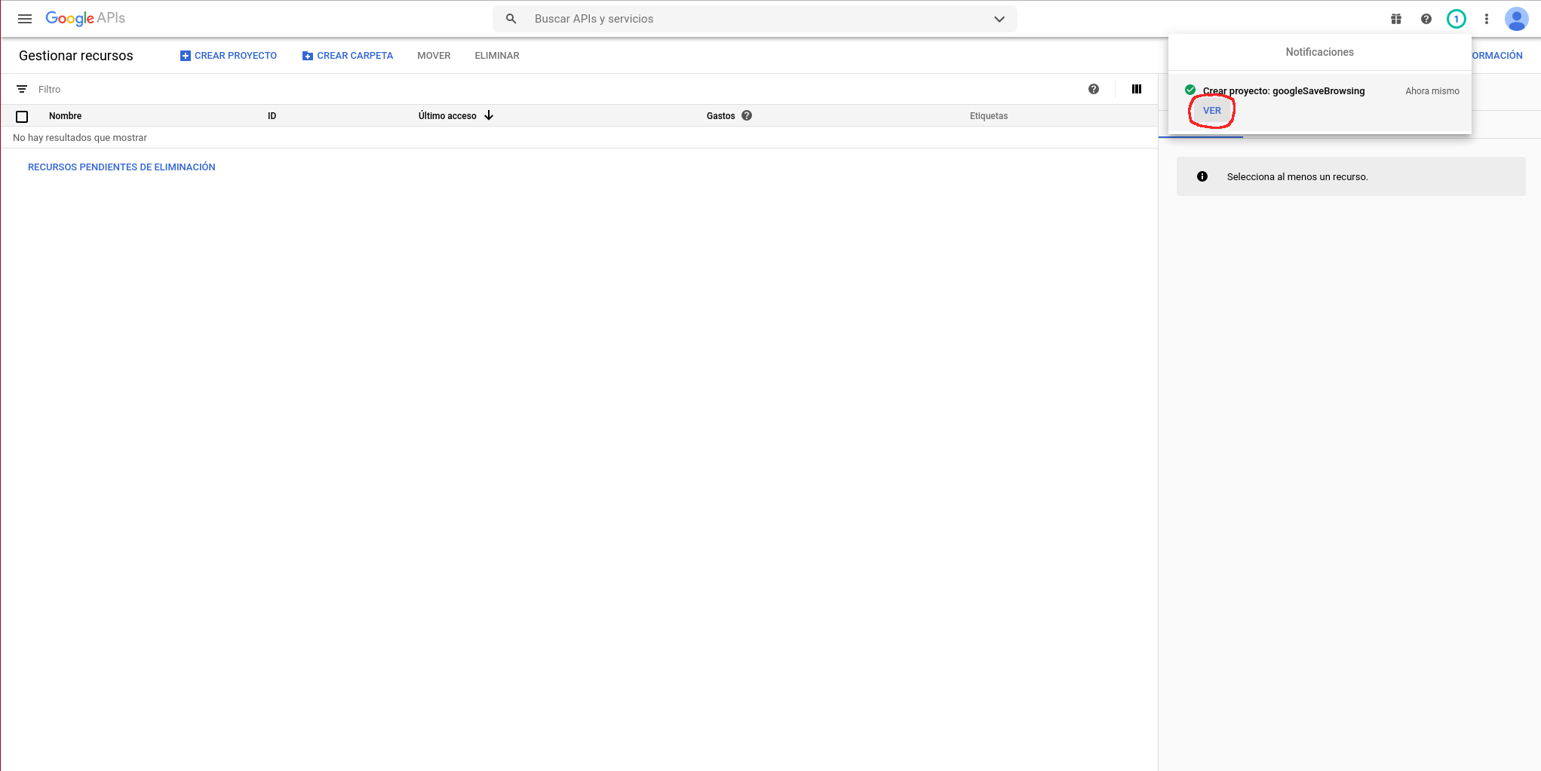This screenshot has width=1541, height=771.
Task: Click the search magnifier icon
Action: tap(511, 19)
